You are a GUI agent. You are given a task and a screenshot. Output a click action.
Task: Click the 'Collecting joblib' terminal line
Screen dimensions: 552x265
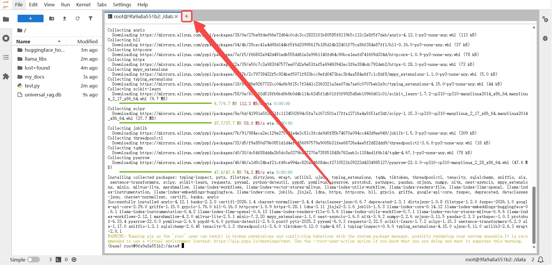(127, 128)
